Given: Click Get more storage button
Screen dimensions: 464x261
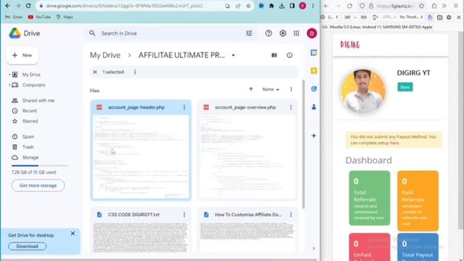Looking at the screenshot, I should tap(38, 186).
